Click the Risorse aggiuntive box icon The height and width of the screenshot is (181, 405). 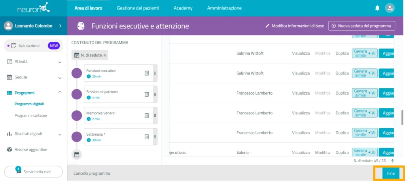click(9, 149)
